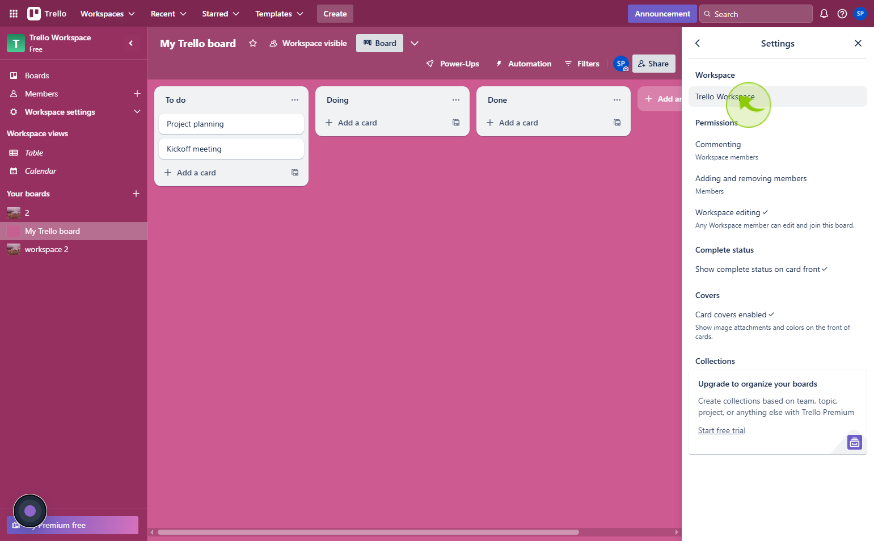Click the Start free trial link
The height and width of the screenshot is (541, 874).
[721, 430]
